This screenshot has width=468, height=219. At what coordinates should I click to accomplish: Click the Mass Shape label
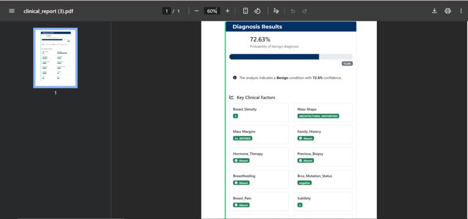coord(307,109)
